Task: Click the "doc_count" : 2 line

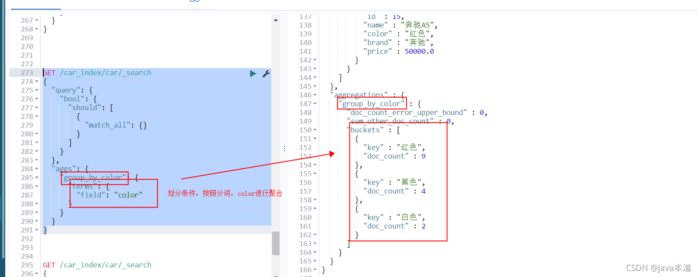Action: click(394, 226)
